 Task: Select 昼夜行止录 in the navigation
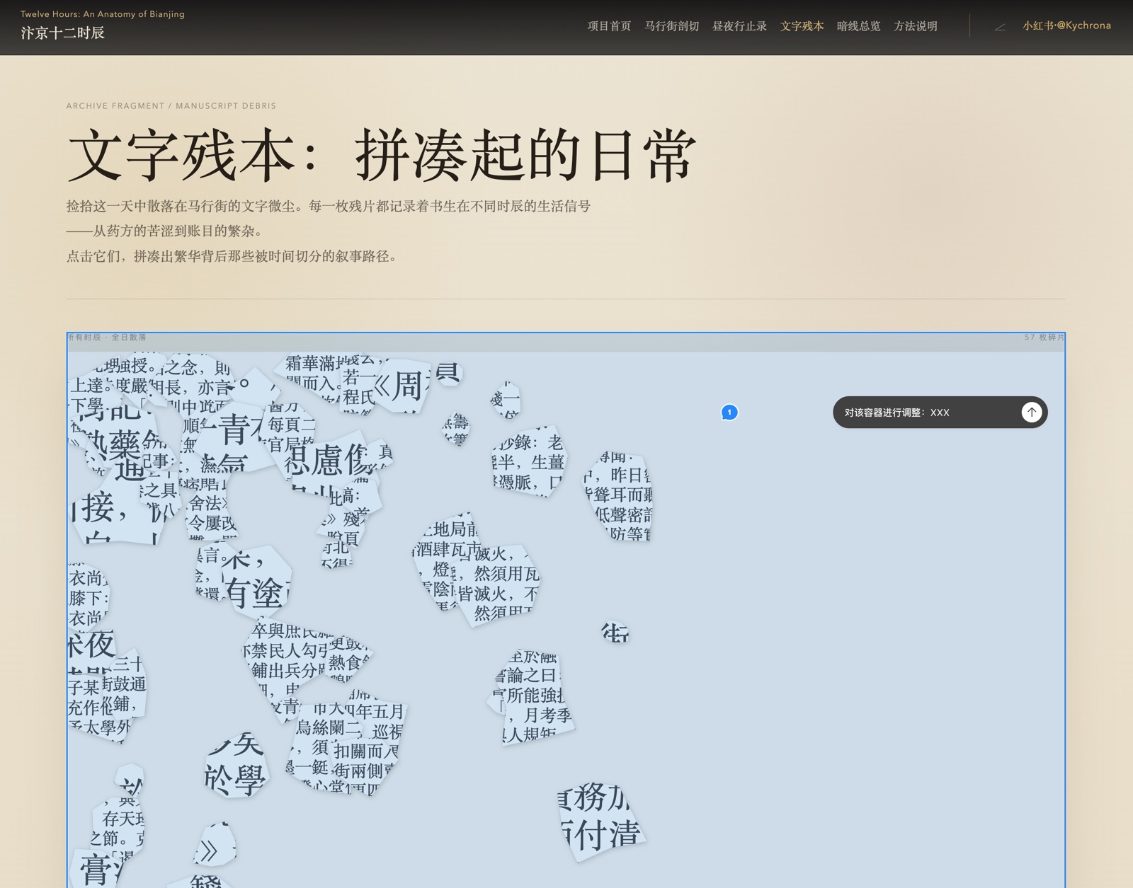pos(739,26)
